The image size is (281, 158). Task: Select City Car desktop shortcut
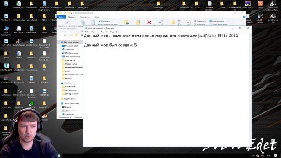[x=32, y=105]
